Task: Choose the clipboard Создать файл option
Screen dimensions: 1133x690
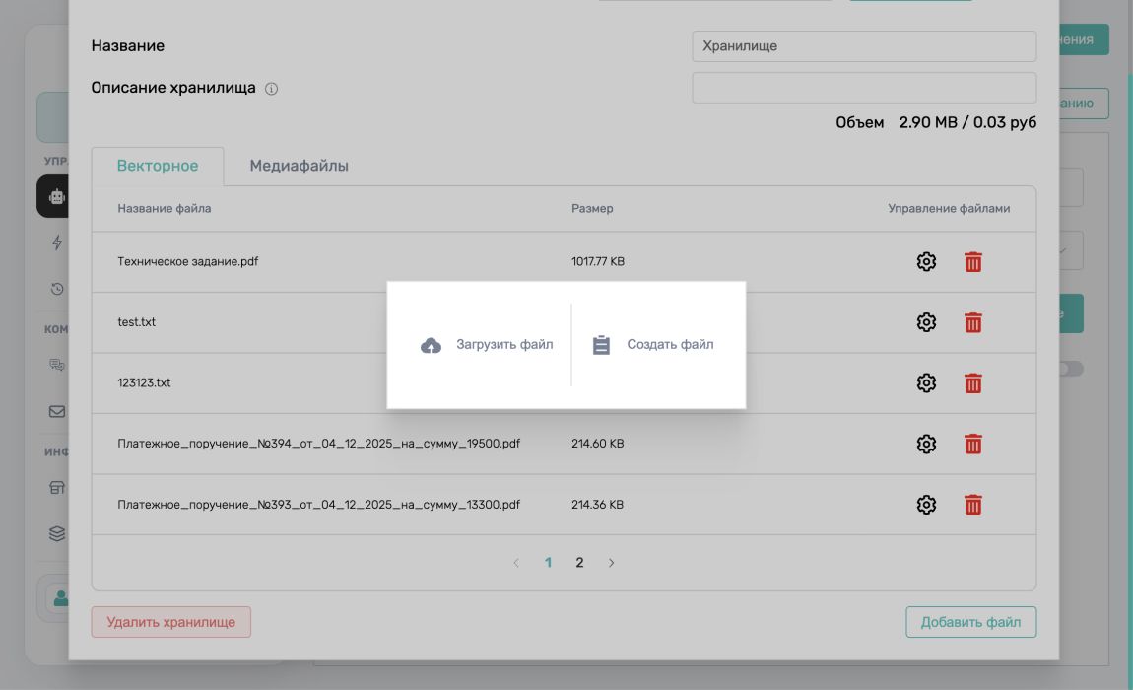Action: pos(652,345)
